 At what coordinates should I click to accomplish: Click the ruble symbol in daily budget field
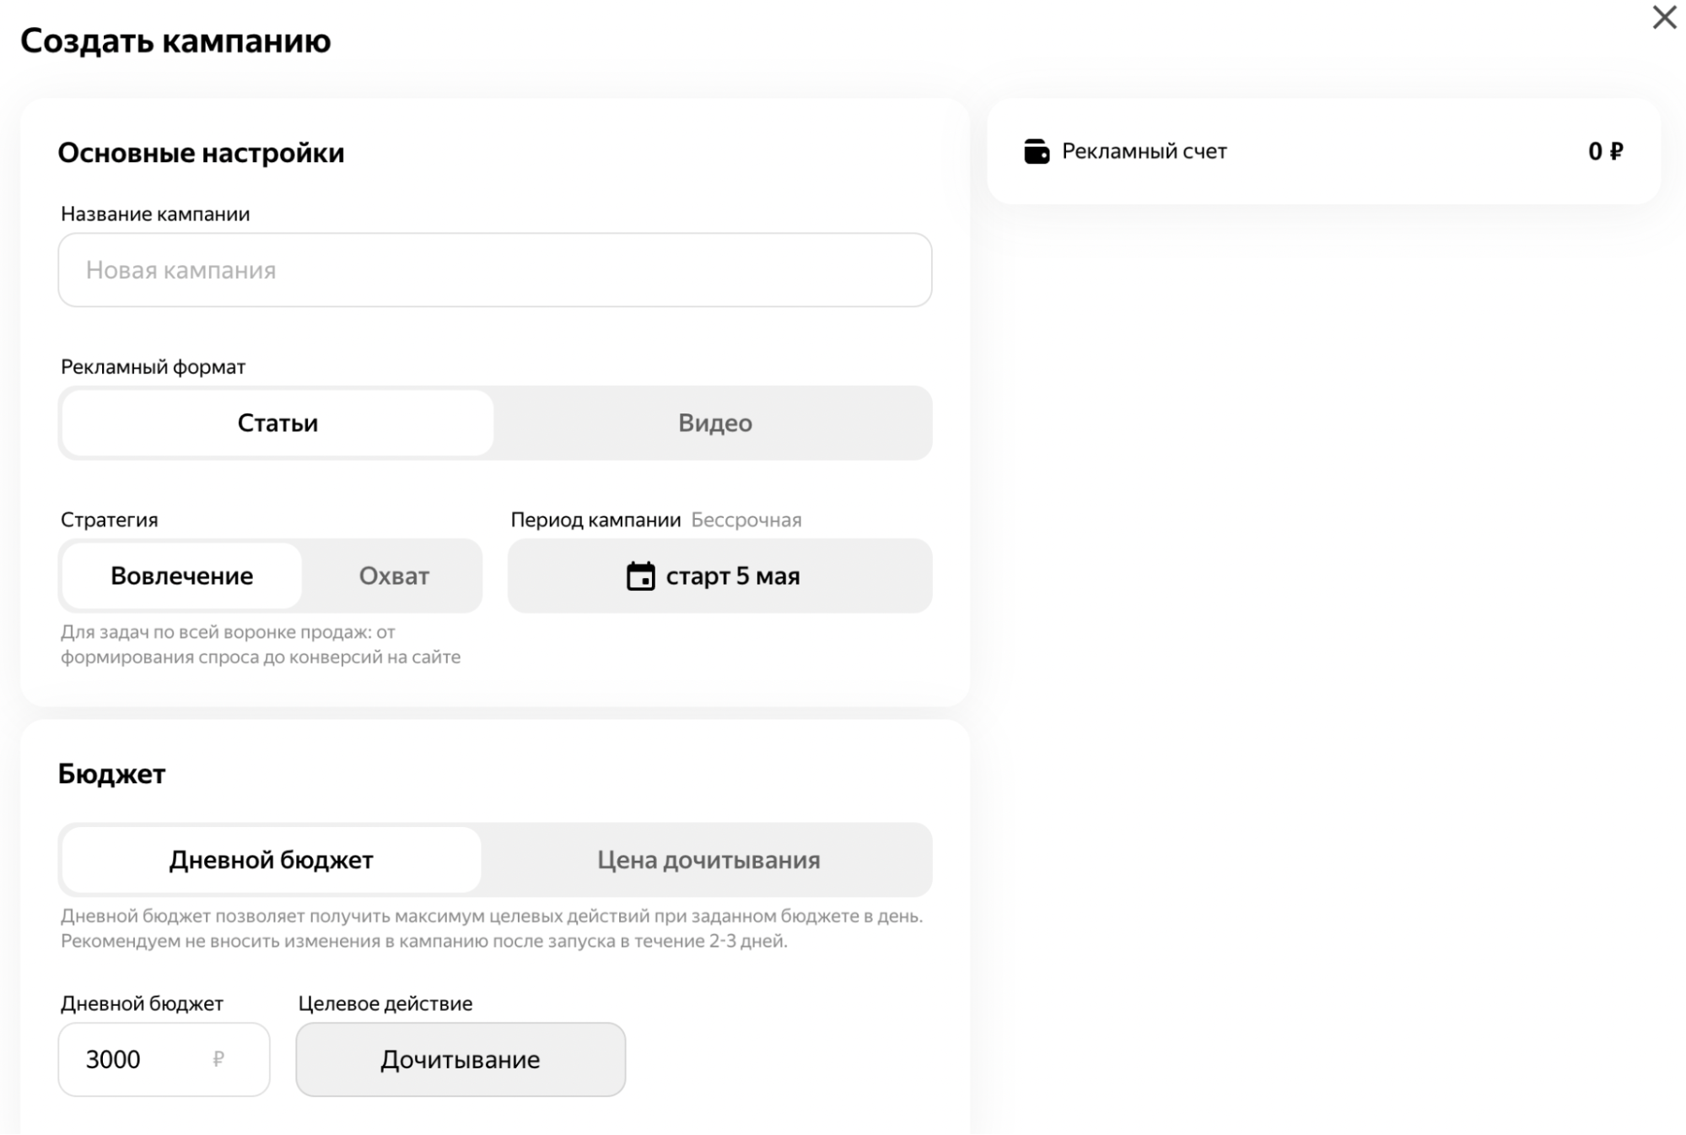[218, 1059]
